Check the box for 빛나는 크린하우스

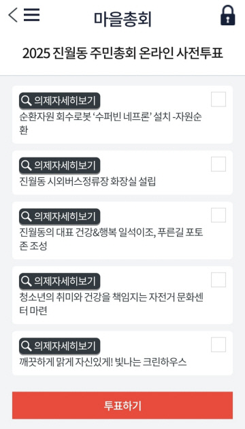tap(218, 344)
